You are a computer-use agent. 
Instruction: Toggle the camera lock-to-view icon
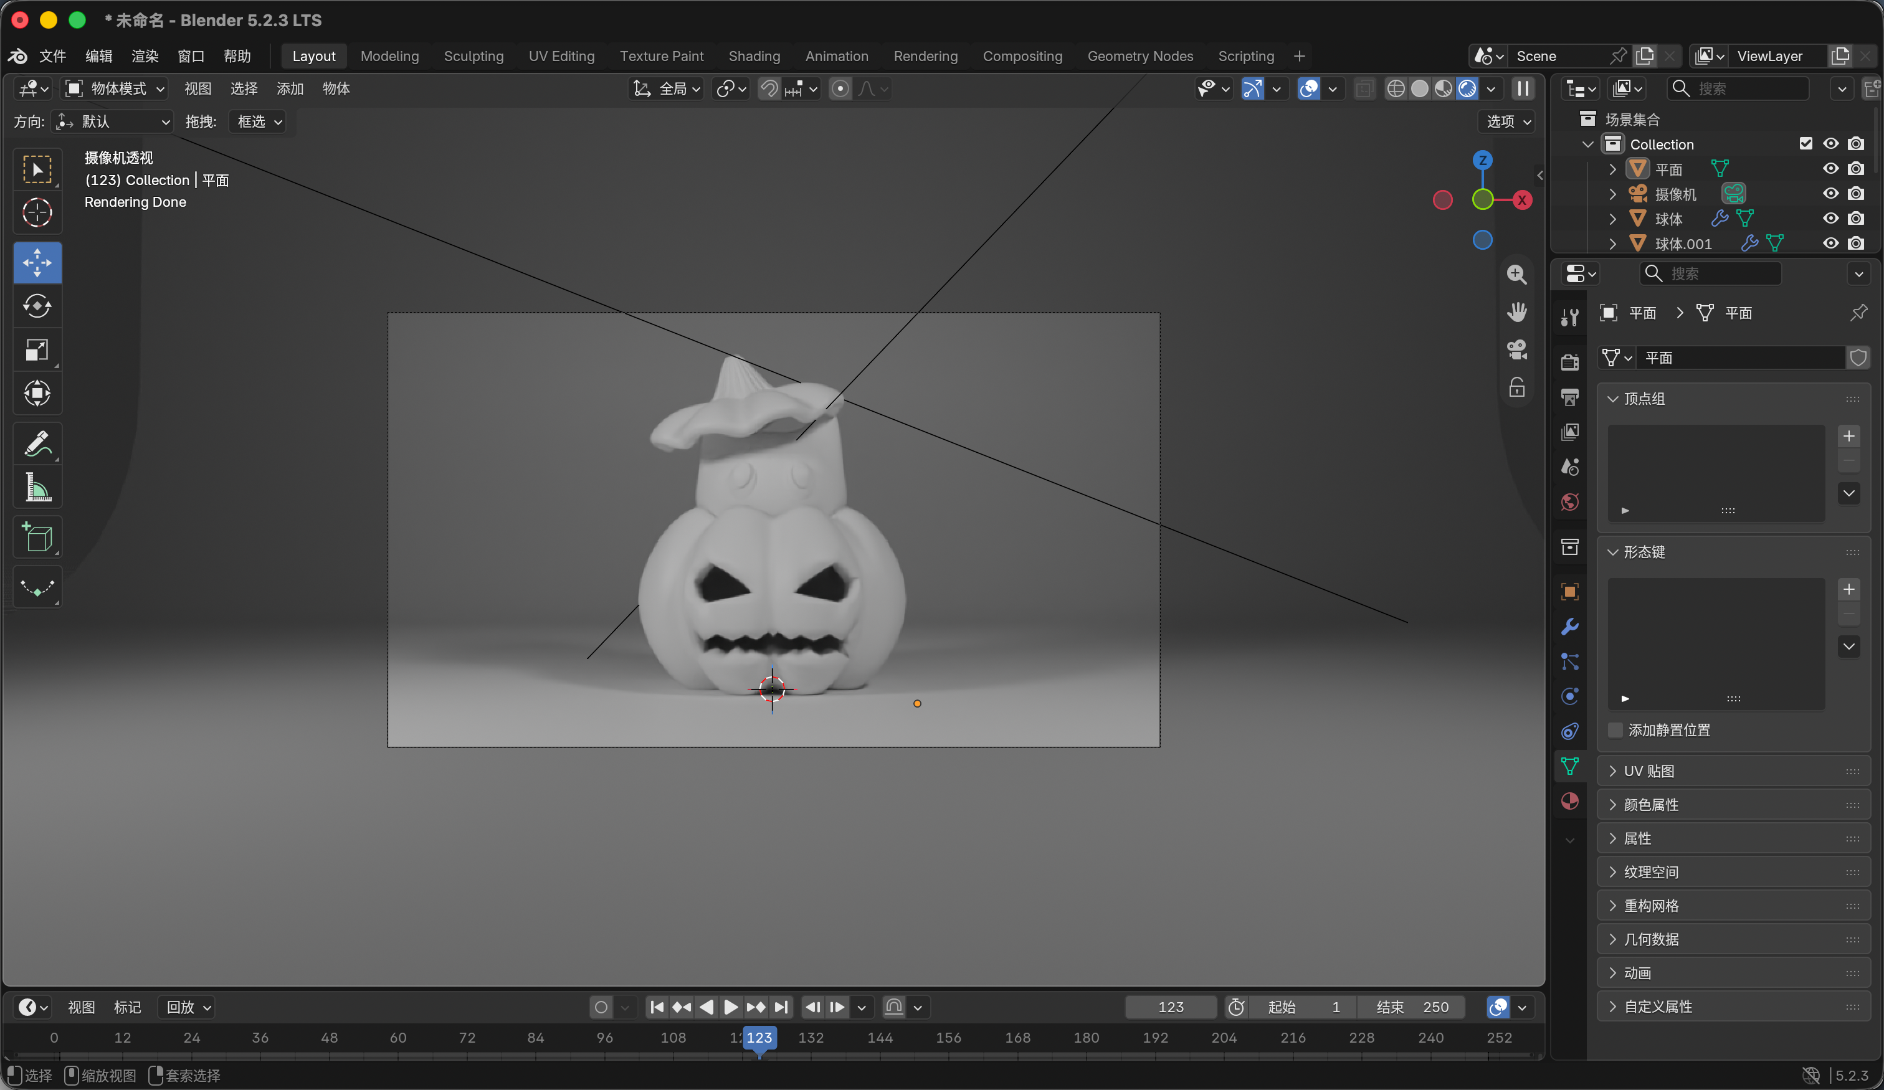(1516, 387)
